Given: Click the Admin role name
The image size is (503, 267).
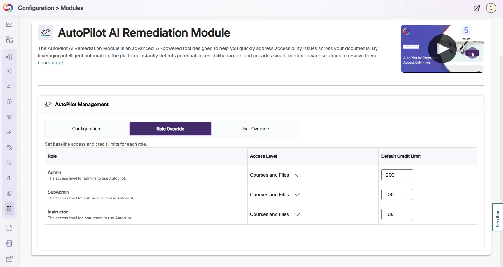Looking at the screenshot, I should [54, 172].
